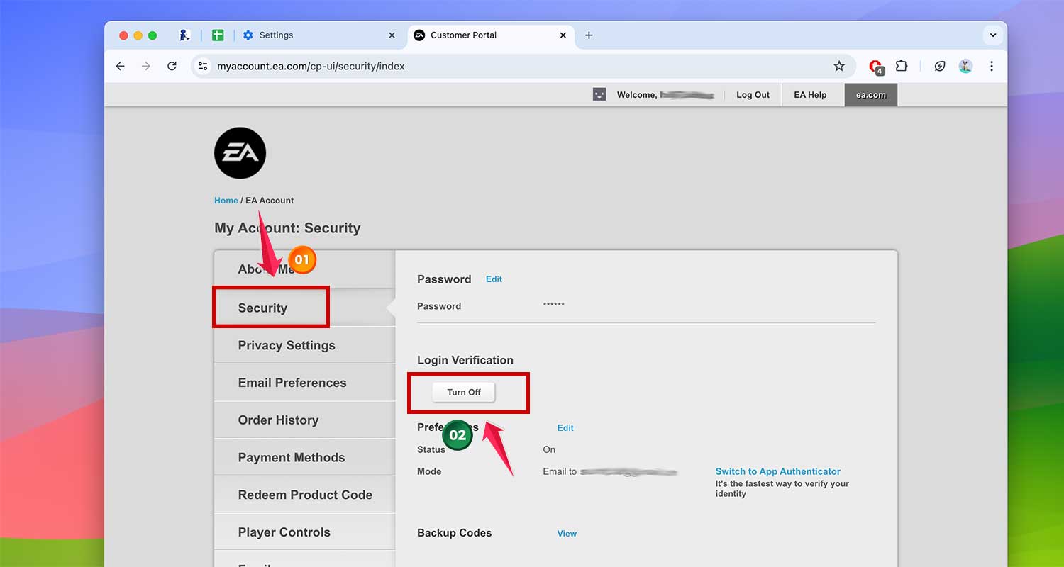Select Privacy Settings in the sidebar
Screen dimensions: 1064x567
pyautogui.click(x=287, y=345)
